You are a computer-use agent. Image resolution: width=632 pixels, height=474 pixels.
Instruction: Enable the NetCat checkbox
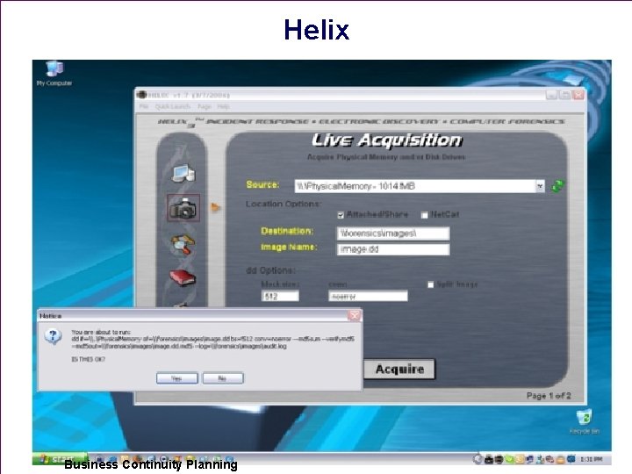[425, 215]
